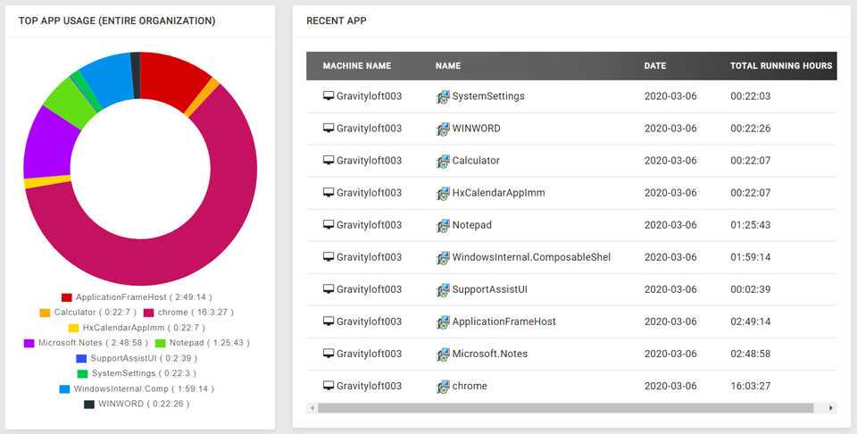Toggle the Microsoft.Notes purple legend swatch
The width and height of the screenshot is (857, 434).
29,343
